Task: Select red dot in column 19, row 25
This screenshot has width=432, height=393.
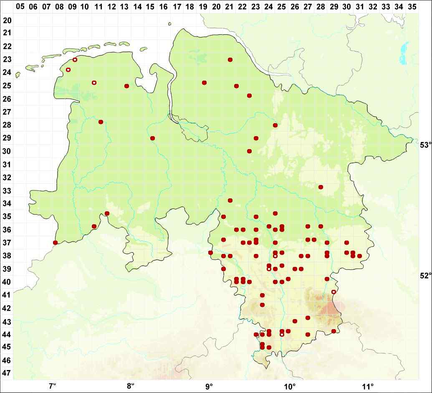Action: pos(205,83)
